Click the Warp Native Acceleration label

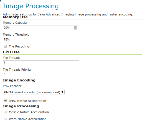pyautogui.click(x=28, y=119)
